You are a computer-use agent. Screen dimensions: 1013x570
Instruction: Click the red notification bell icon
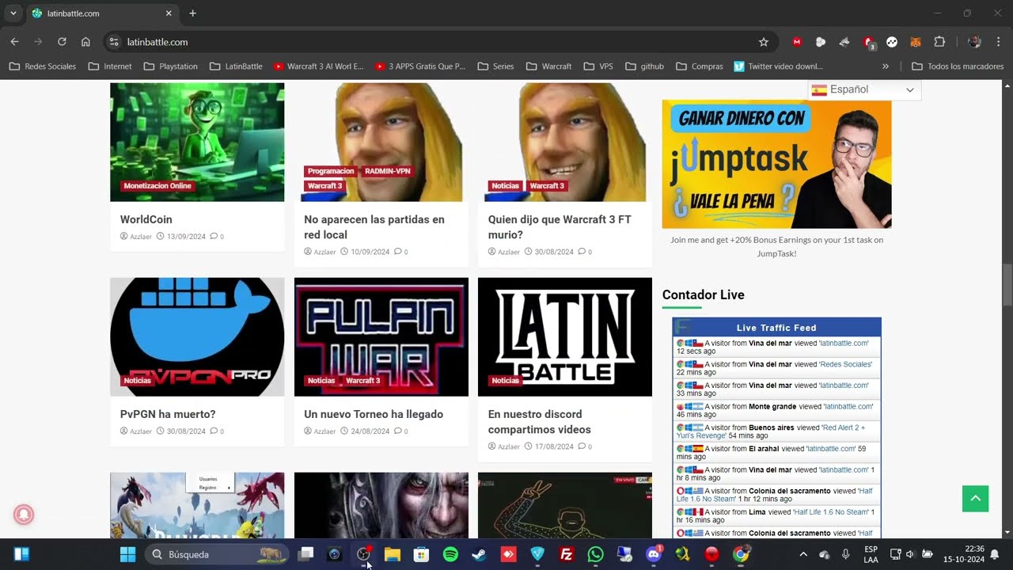click(24, 515)
